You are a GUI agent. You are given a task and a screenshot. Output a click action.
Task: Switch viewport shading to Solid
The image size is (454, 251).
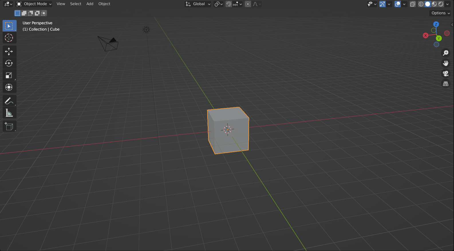tap(428, 4)
